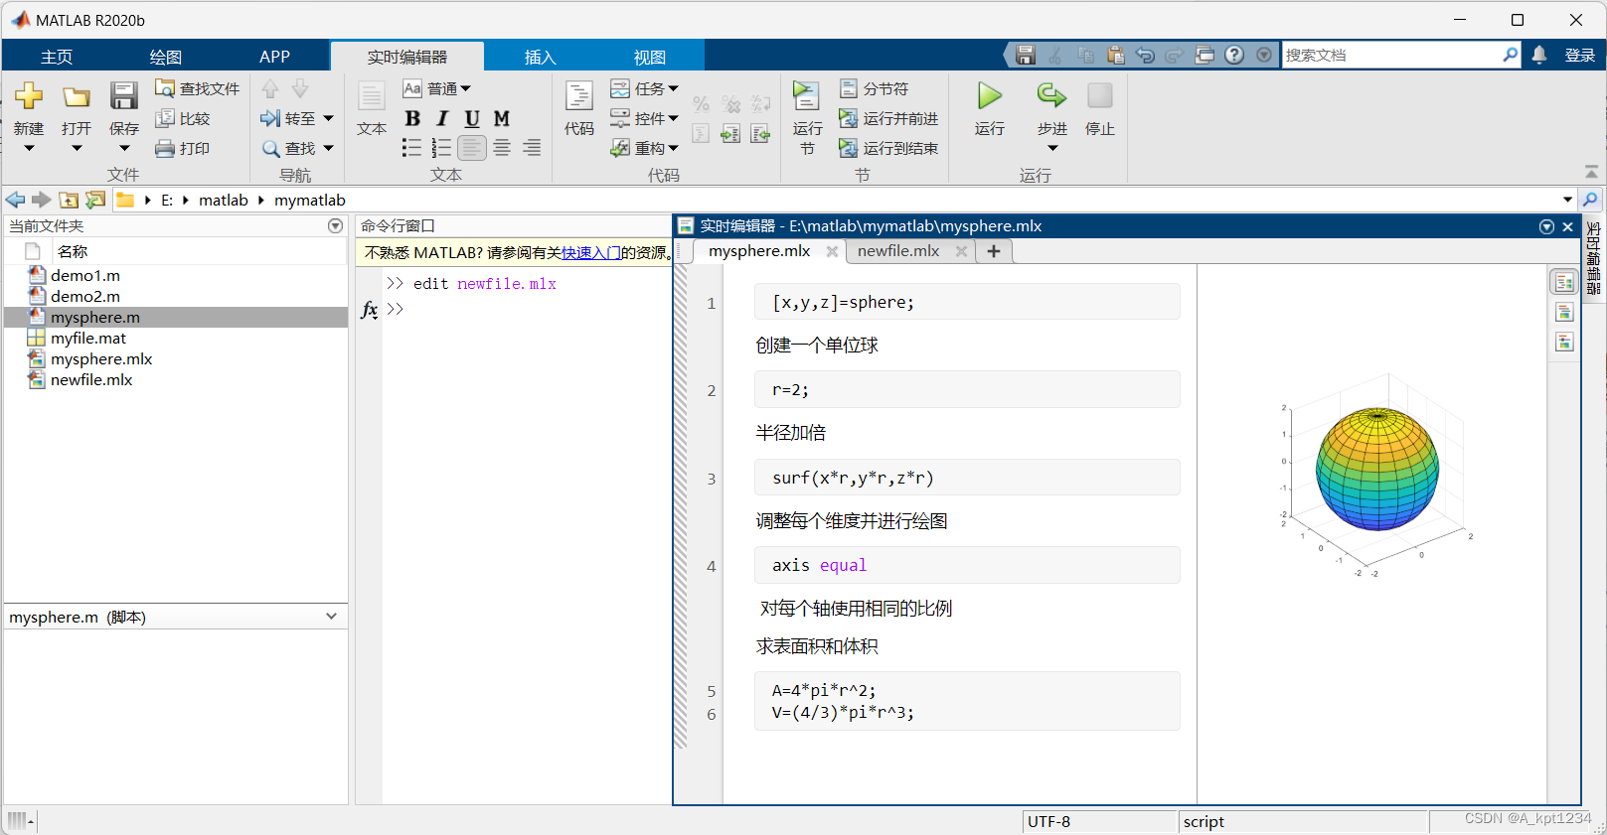Screen dimensions: 1607x835
Task: Click the sphere plot output figure
Action: [1376, 474]
